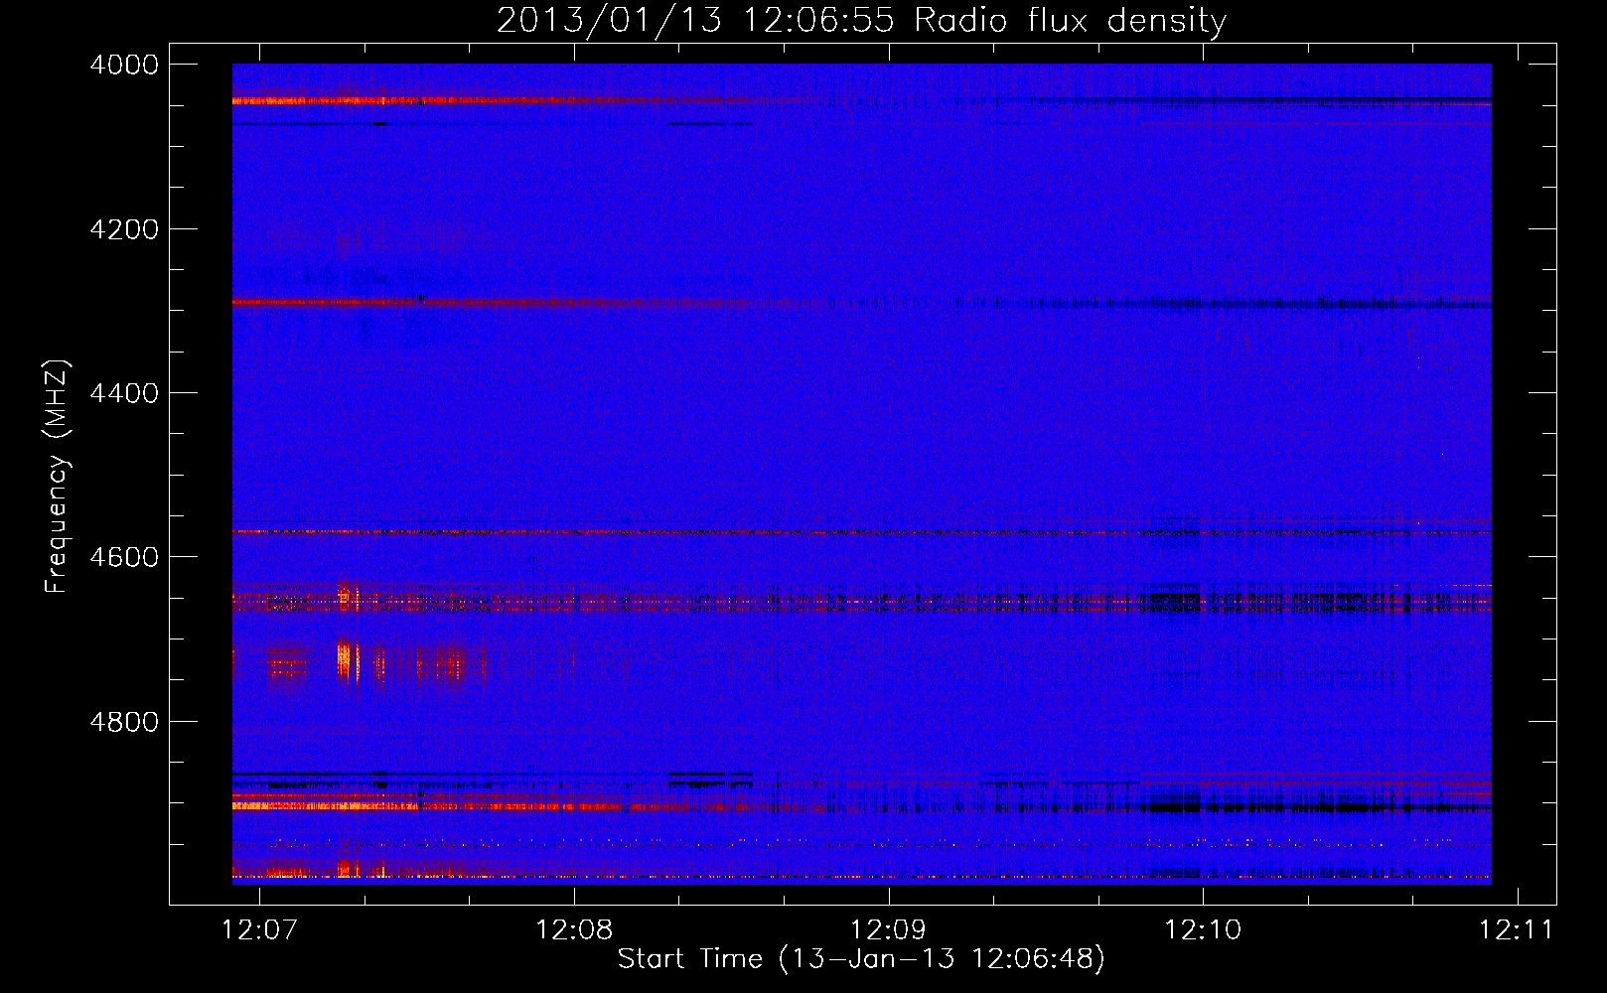Image resolution: width=1607 pixels, height=993 pixels.
Task: Click the 4400 frequency tick label
Action: 124,393
